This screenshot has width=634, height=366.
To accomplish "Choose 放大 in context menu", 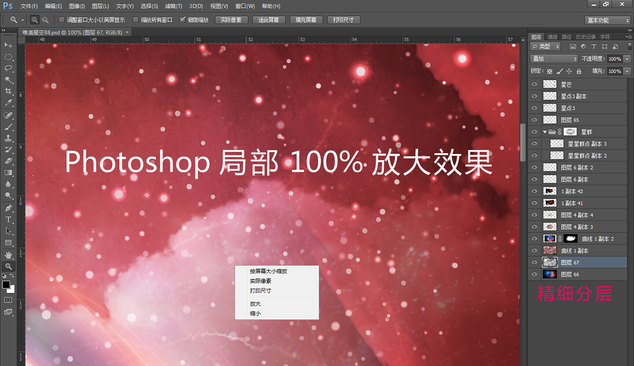I will click(276, 304).
